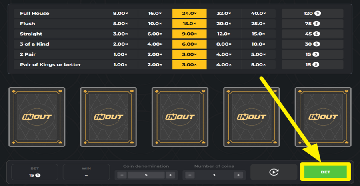This screenshot has width=360, height=186.
Task: Reduce number of coins with minus
Action: (x=190, y=175)
